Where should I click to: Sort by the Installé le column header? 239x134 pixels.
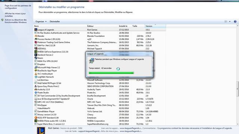(x=125, y=26)
